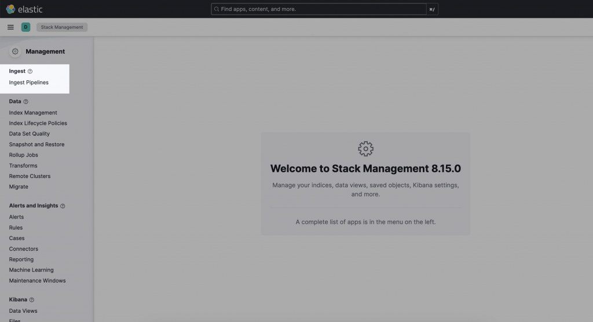
Task: Click the Management sidebar title
Action: 45,51
